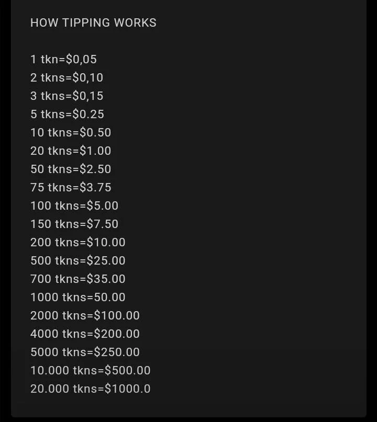Select the 50 tkns=$2.50 line
The width and height of the screenshot is (377, 422).
click(x=71, y=169)
